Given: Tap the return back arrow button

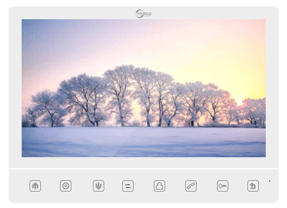Looking at the screenshot, I should pos(253,186).
